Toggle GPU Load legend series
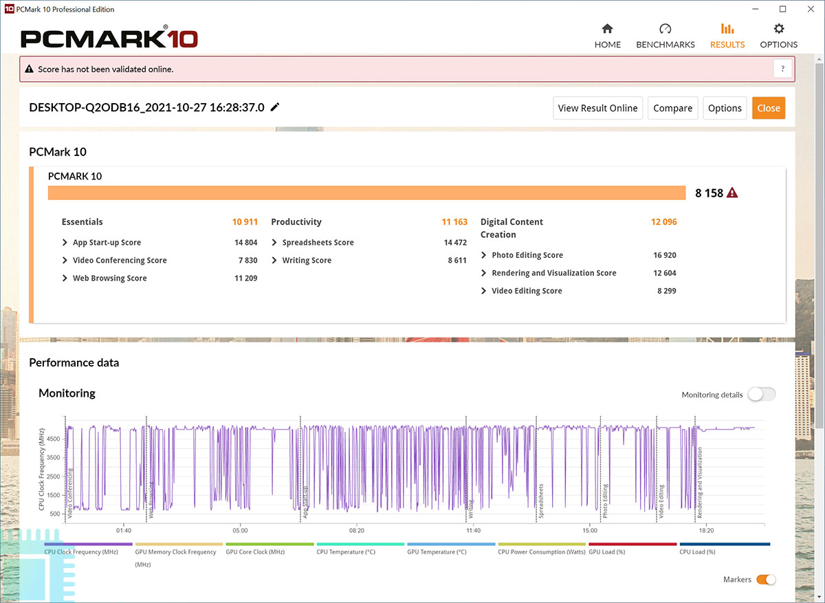 632,549
